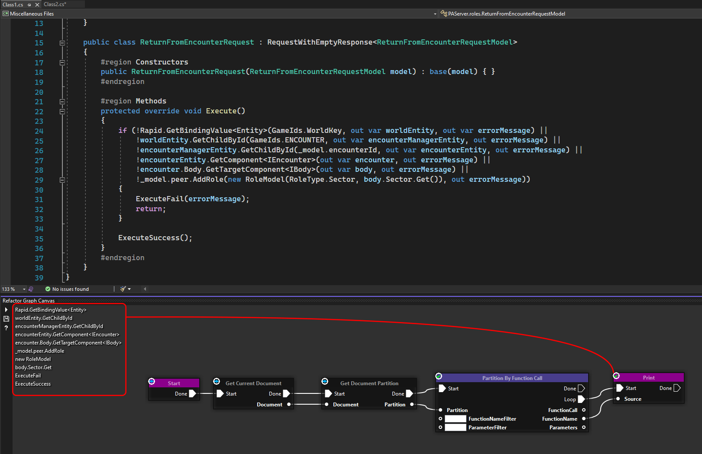Select Rapid.GetBindingValue<Entity> in the list
This screenshot has width=702, height=454.
[51, 310]
